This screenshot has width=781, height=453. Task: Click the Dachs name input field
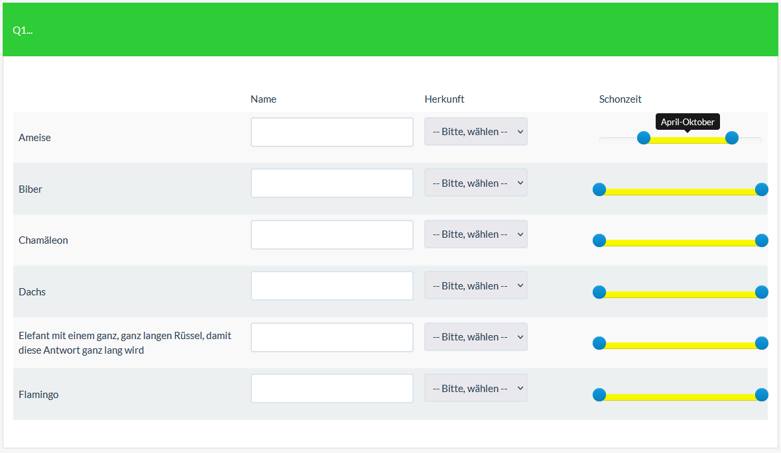(331, 285)
